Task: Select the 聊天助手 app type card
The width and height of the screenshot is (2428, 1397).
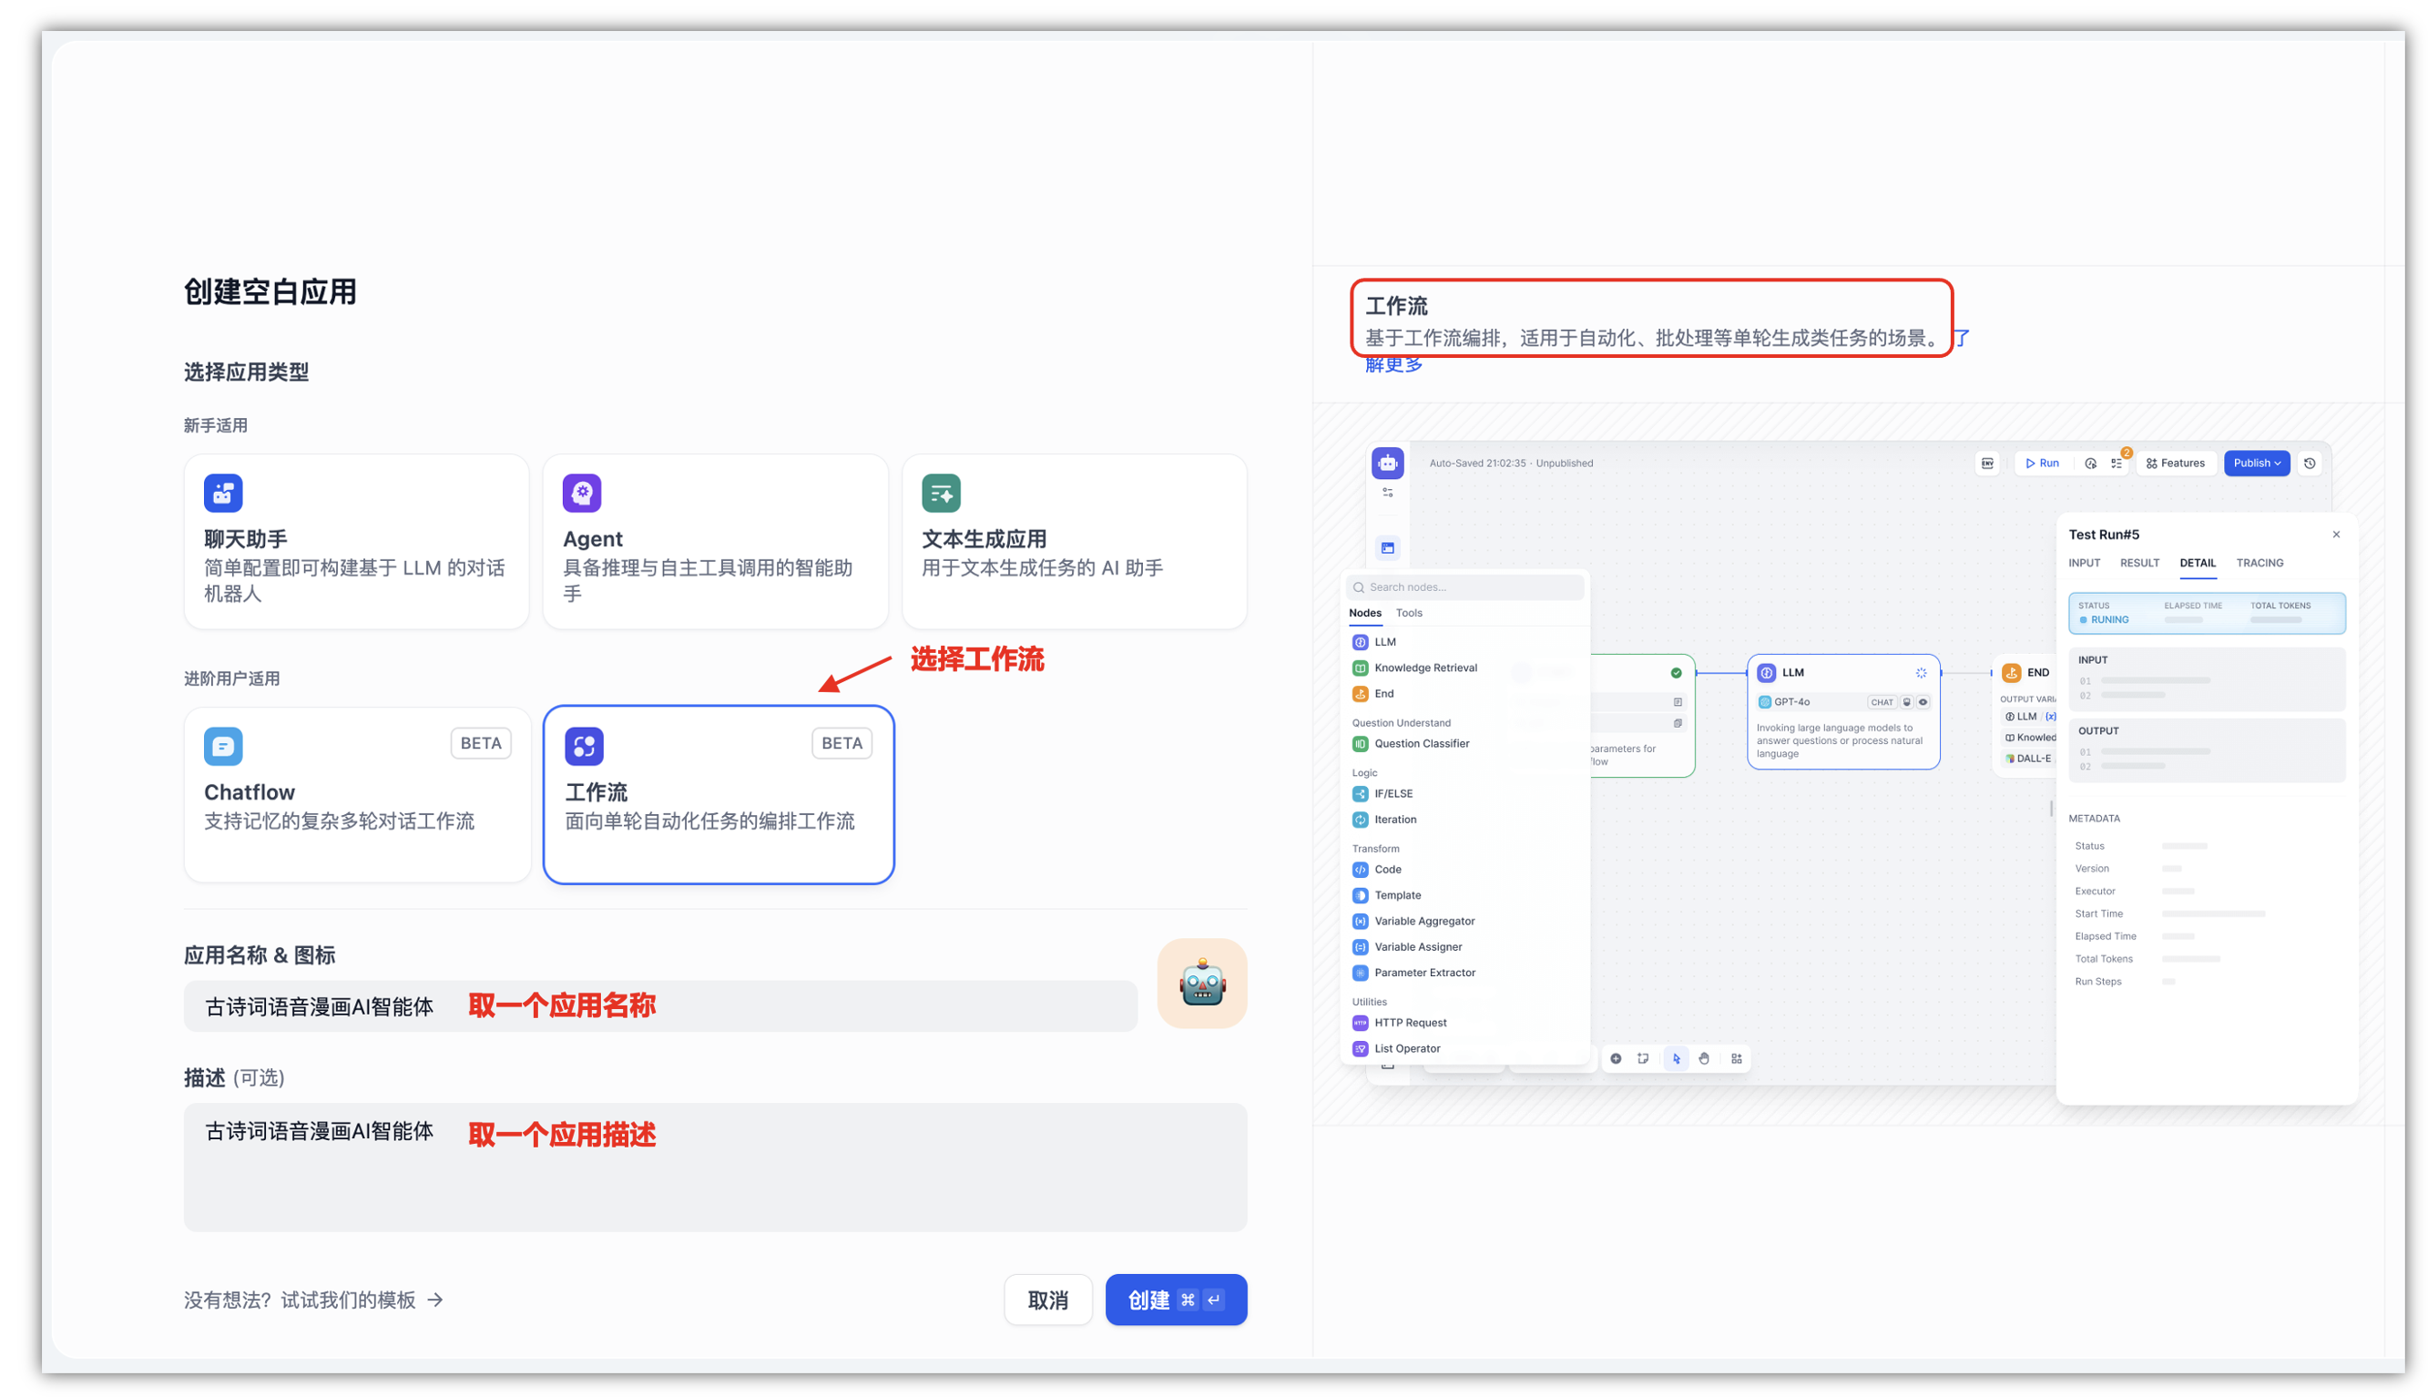Action: coord(355,542)
